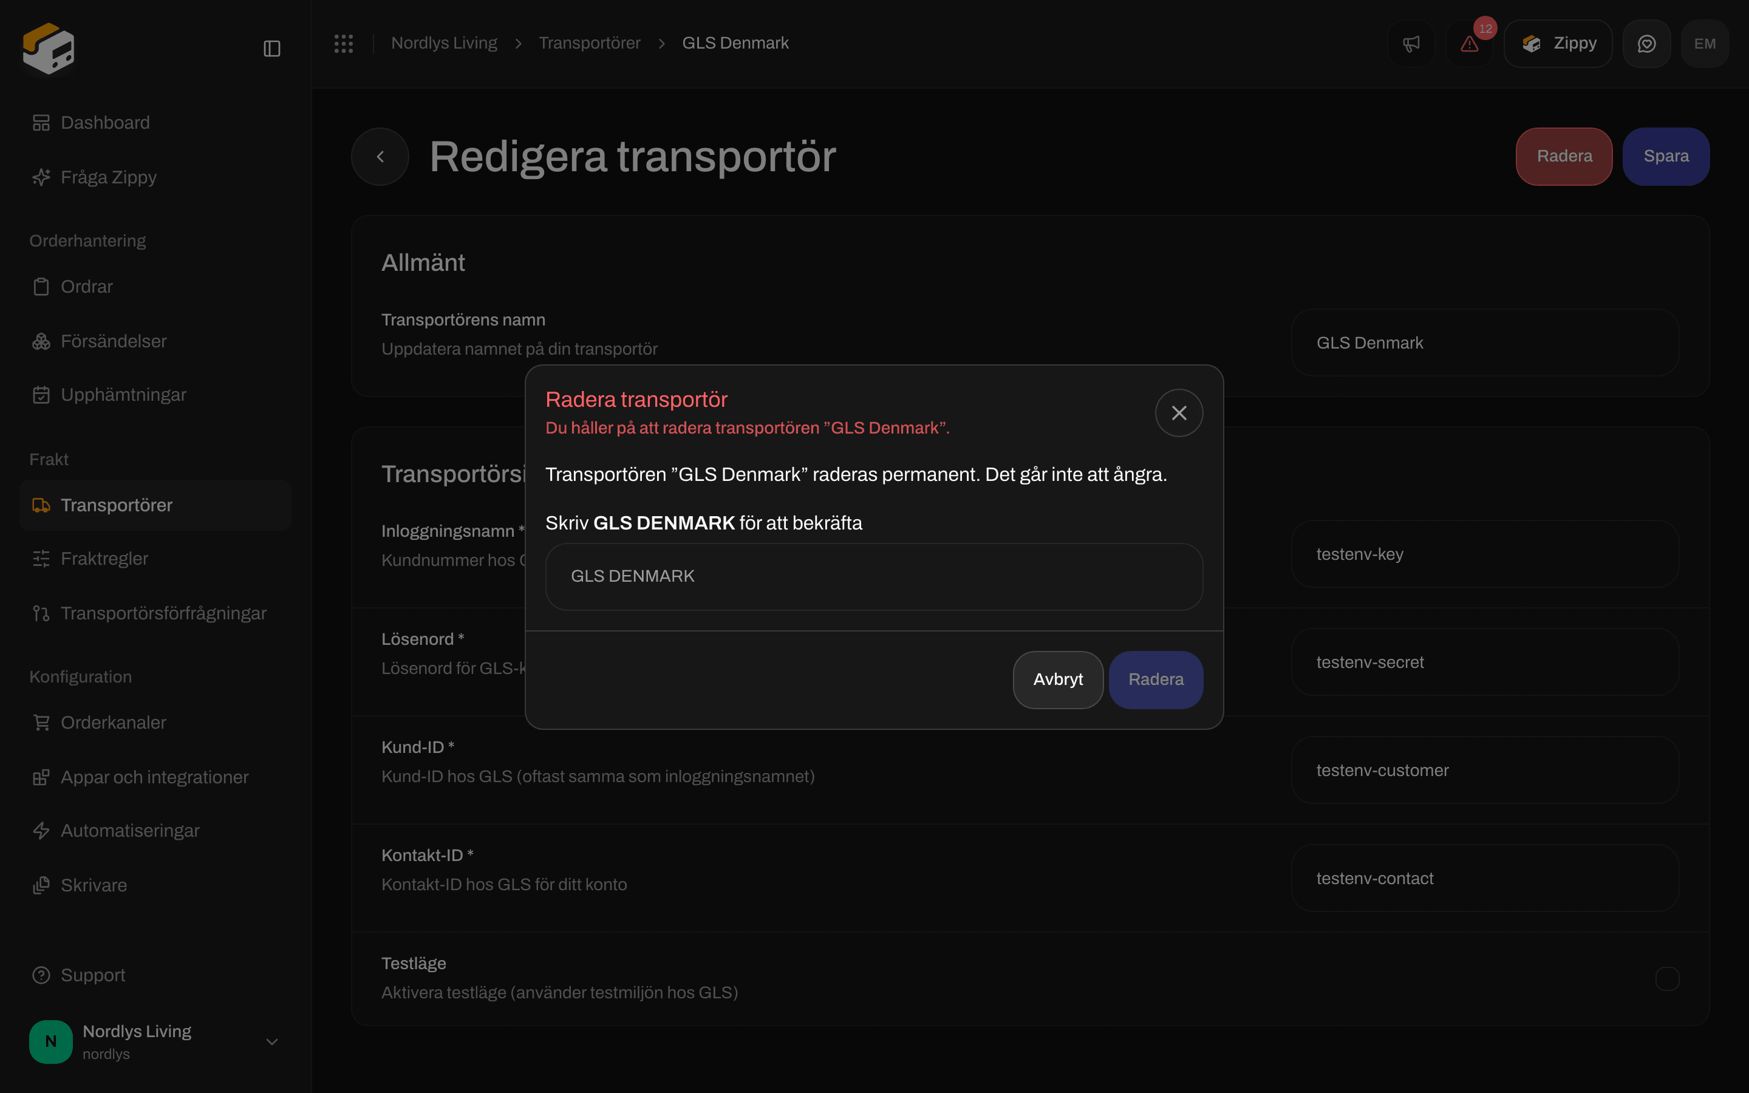Follow the Transportörer breadcrumb link
1749x1093 pixels.
pyautogui.click(x=589, y=43)
